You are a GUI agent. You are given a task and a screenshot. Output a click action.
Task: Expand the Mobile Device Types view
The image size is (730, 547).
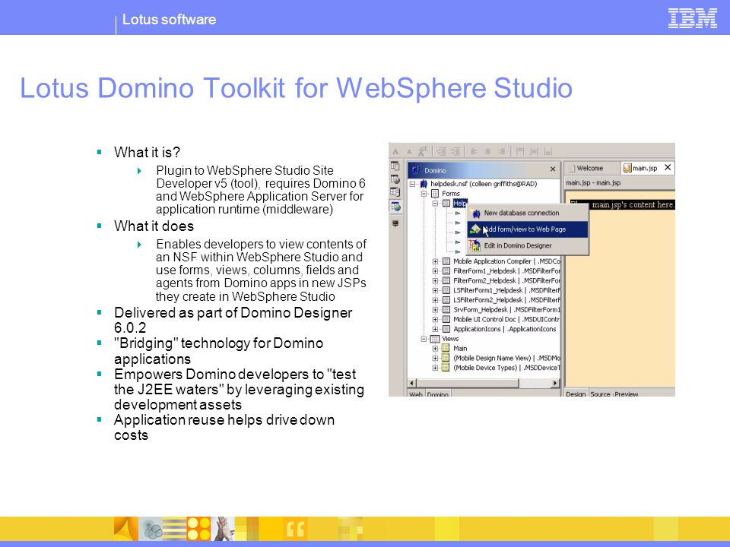pos(435,368)
